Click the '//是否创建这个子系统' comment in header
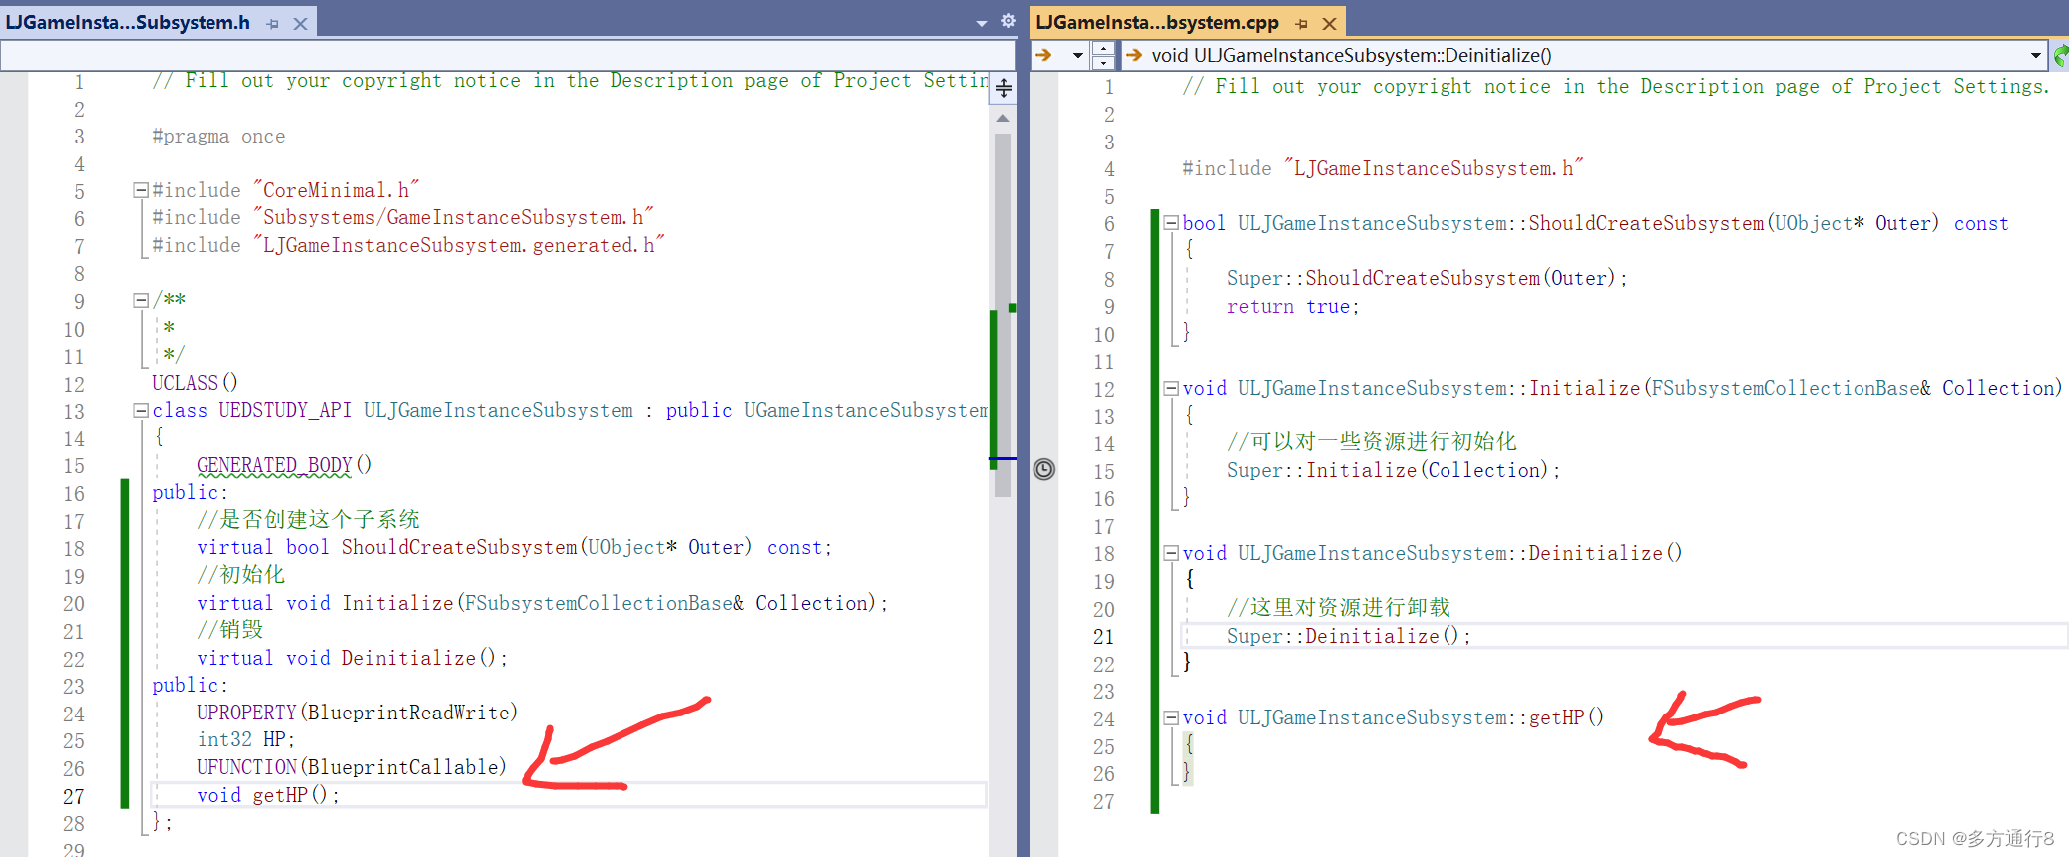This screenshot has height=857, width=2069. point(308,519)
